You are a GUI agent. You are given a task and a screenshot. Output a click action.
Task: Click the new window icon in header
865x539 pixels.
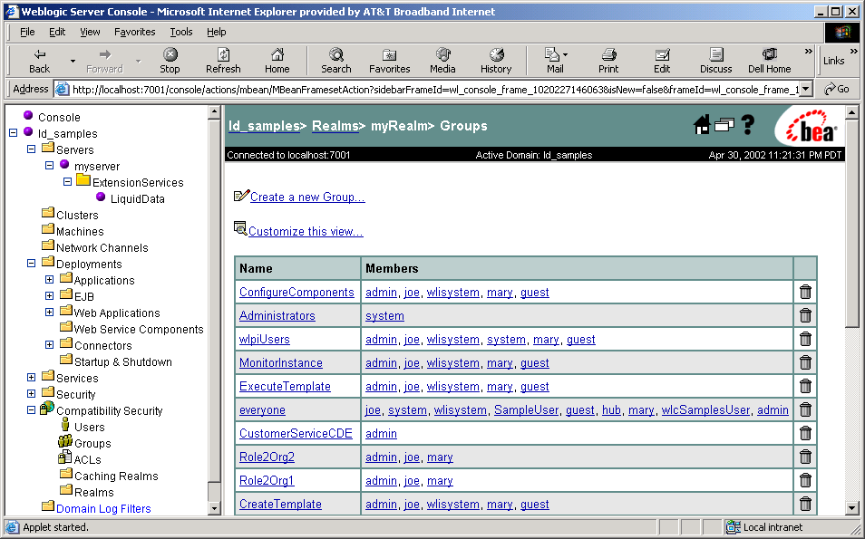[724, 125]
